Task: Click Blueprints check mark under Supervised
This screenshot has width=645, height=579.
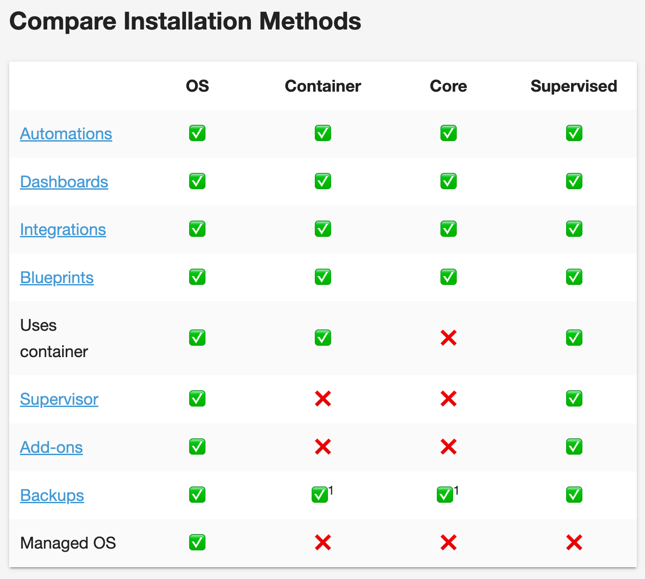Action: (x=574, y=277)
